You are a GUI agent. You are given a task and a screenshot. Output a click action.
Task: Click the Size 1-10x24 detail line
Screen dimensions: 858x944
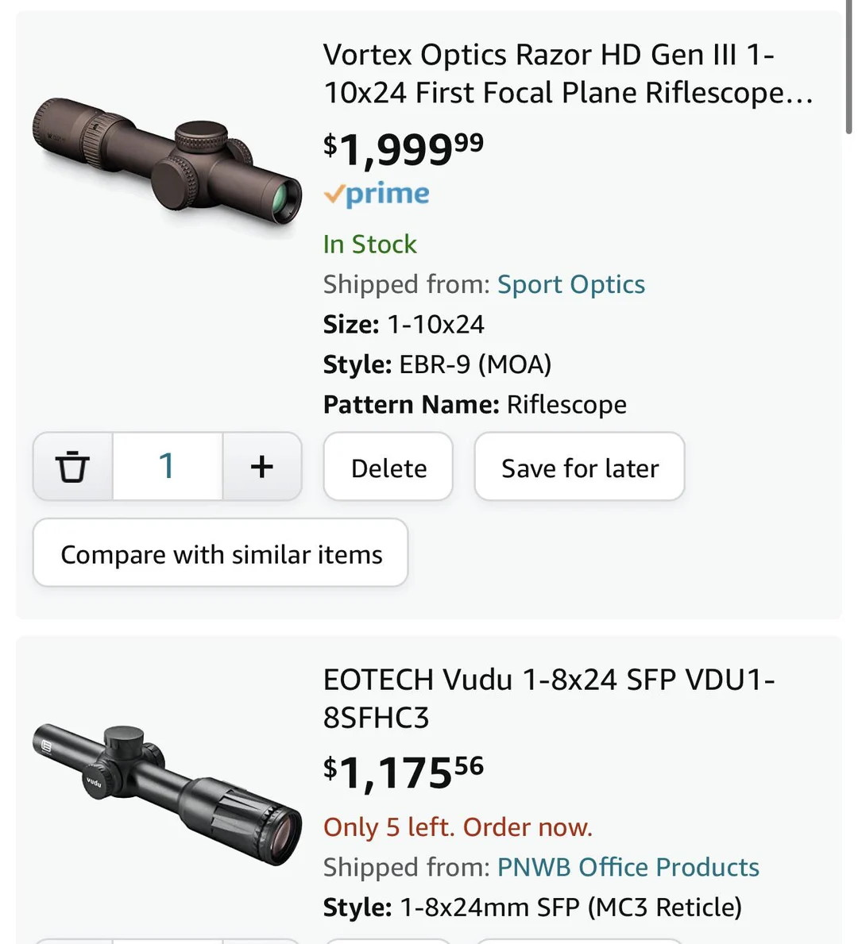tap(404, 325)
